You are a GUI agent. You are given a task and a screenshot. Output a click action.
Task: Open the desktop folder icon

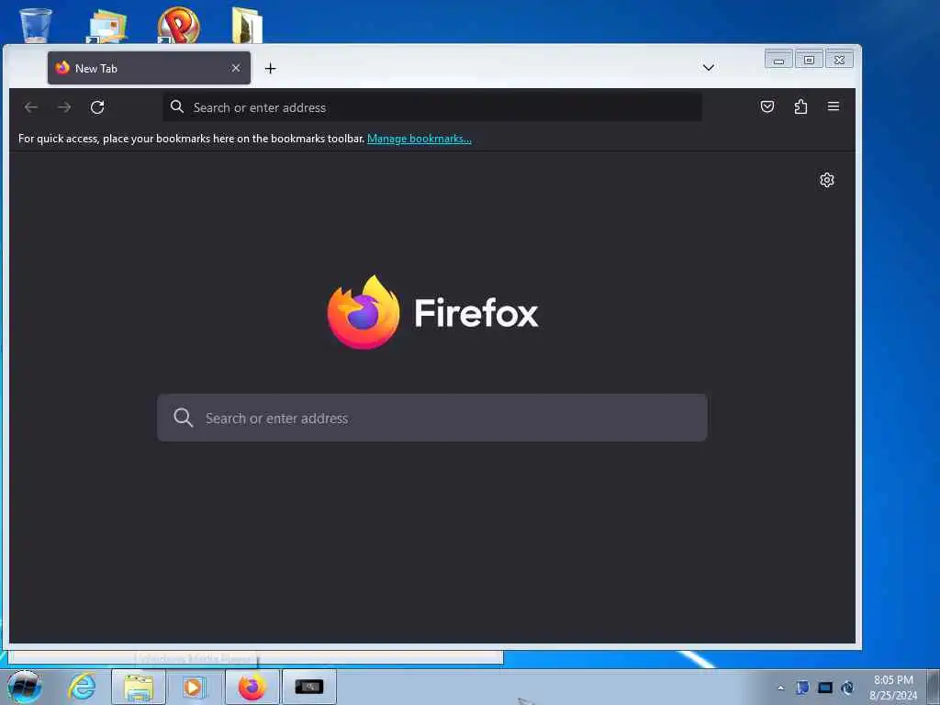click(x=246, y=25)
